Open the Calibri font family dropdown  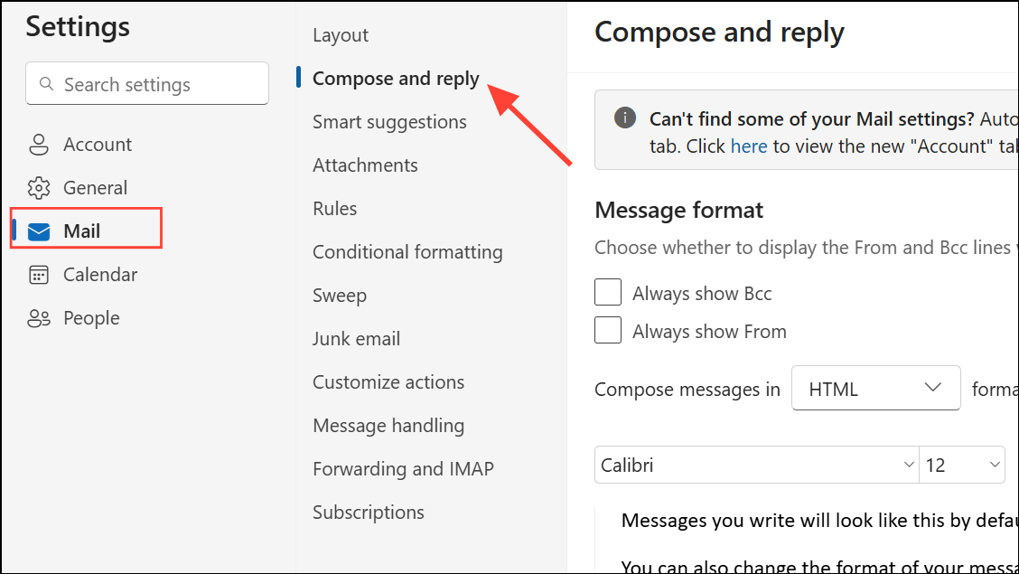pyautogui.click(x=756, y=464)
